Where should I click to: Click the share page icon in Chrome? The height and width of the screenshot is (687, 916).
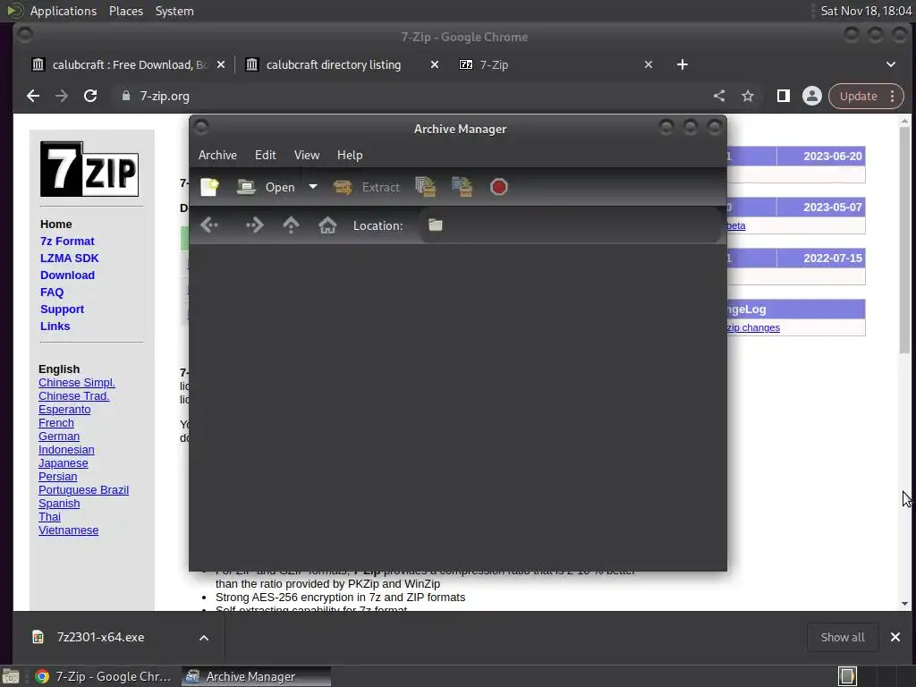point(719,96)
